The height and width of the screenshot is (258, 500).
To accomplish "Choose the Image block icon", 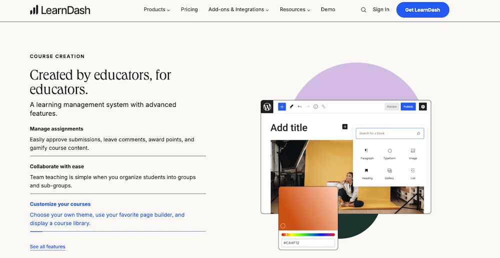I will (413, 151).
